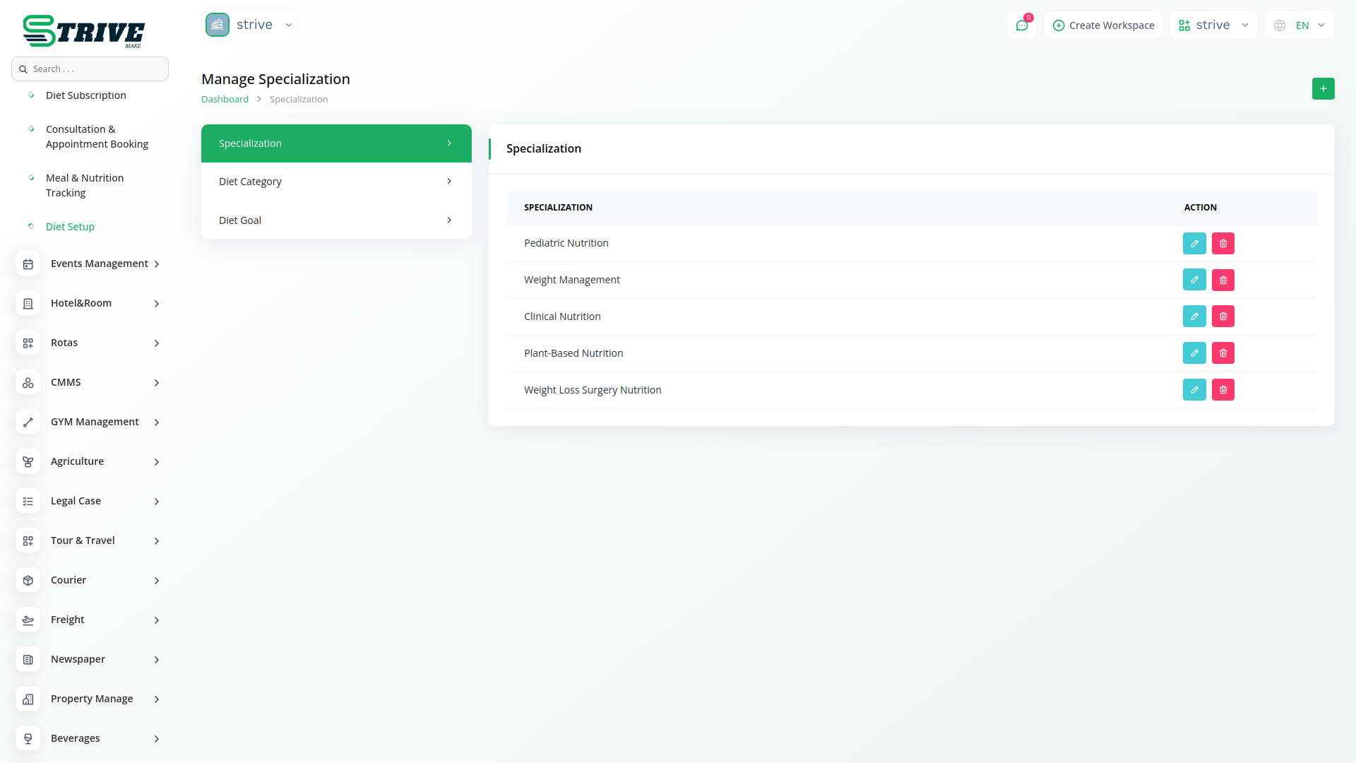Delete the Weight Management specialization

tap(1223, 280)
